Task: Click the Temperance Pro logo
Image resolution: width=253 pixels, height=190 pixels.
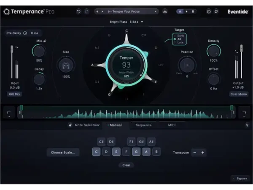Action: 29,11
